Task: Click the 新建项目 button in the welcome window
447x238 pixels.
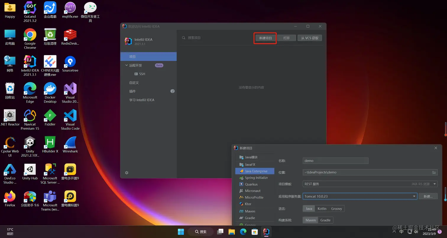Action: tap(265, 38)
